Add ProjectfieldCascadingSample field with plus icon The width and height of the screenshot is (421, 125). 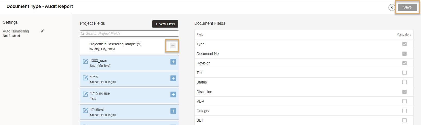point(173,46)
